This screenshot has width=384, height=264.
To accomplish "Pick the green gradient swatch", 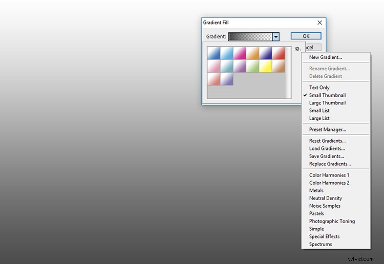I will [x=252, y=66].
